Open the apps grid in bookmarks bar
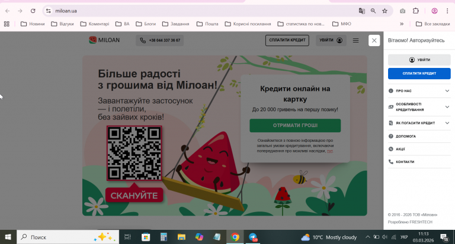The height and width of the screenshot is (244, 455). pyautogui.click(x=7, y=24)
